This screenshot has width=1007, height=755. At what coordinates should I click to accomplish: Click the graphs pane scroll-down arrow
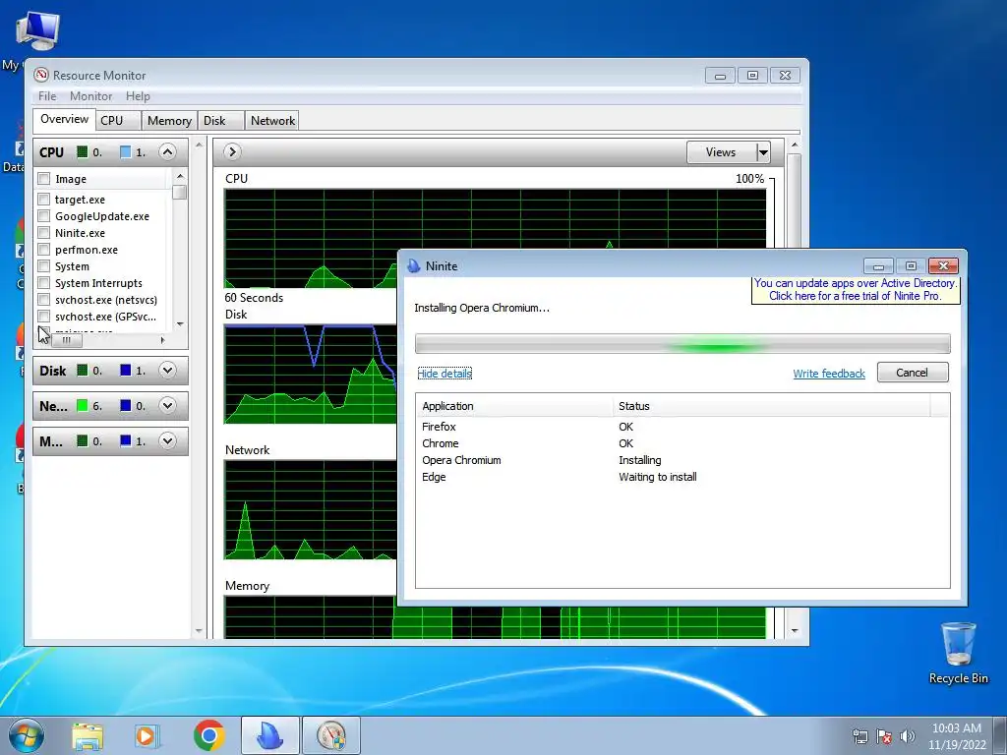[794, 630]
